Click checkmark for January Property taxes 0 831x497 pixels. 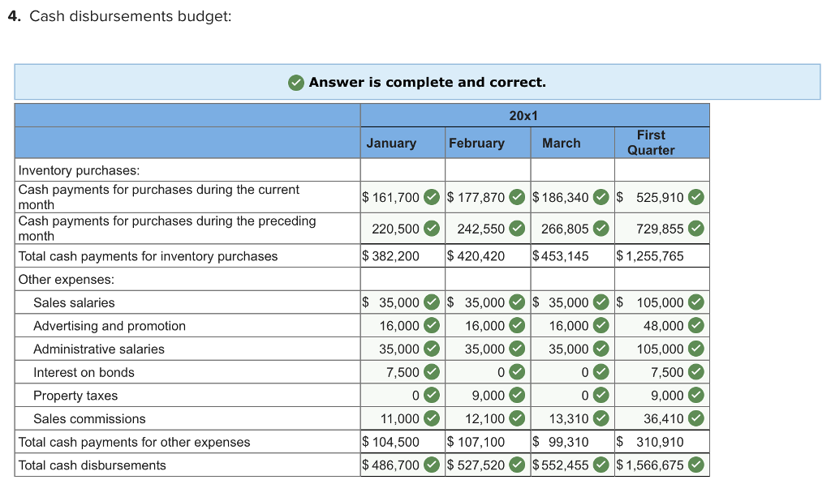[432, 396]
